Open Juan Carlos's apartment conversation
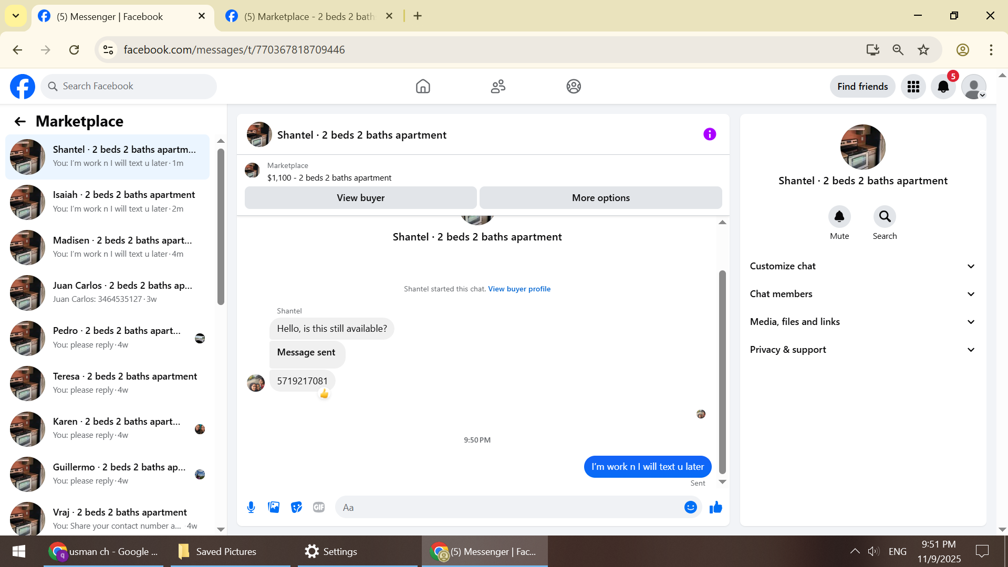This screenshot has height=567, width=1008. [107, 293]
